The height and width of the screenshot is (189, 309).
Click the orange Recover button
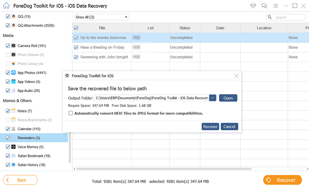coord(282,180)
